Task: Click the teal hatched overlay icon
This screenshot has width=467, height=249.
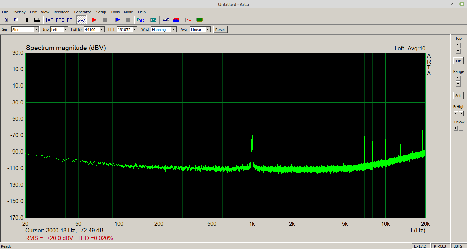Action: (x=154, y=20)
